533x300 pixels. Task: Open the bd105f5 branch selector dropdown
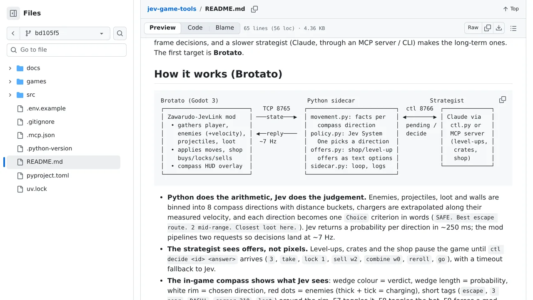65,33
